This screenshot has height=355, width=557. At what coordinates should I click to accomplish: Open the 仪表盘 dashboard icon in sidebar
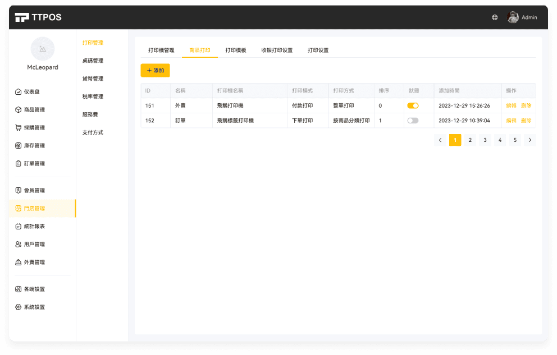pyautogui.click(x=19, y=92)
